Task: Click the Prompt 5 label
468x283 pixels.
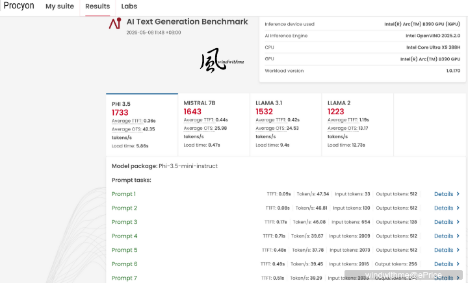Action: point(124,251)
